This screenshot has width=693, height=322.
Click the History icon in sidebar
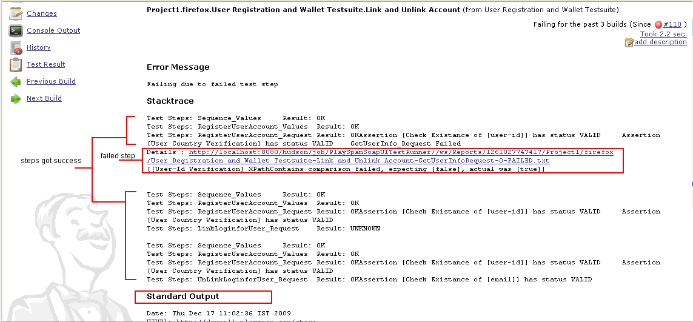point(16,47)
